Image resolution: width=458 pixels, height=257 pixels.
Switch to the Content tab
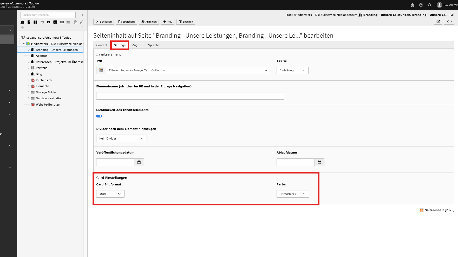102,45
